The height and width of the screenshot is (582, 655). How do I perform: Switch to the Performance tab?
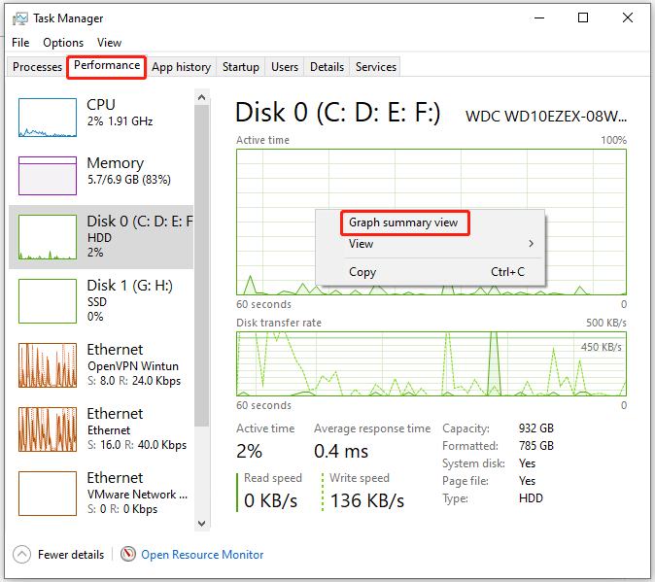[107, 66]
